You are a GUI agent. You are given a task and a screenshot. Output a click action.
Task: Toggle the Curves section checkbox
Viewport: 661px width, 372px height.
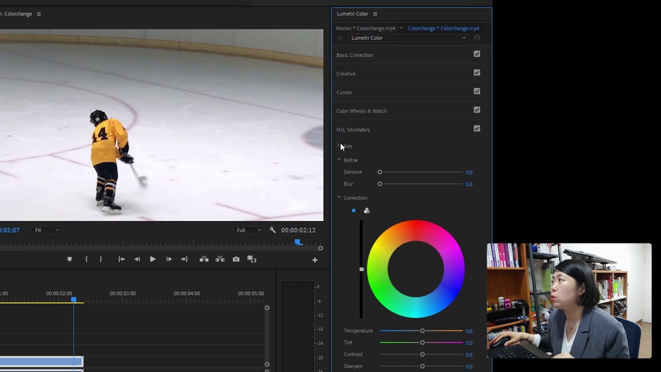tap(477, 91)
